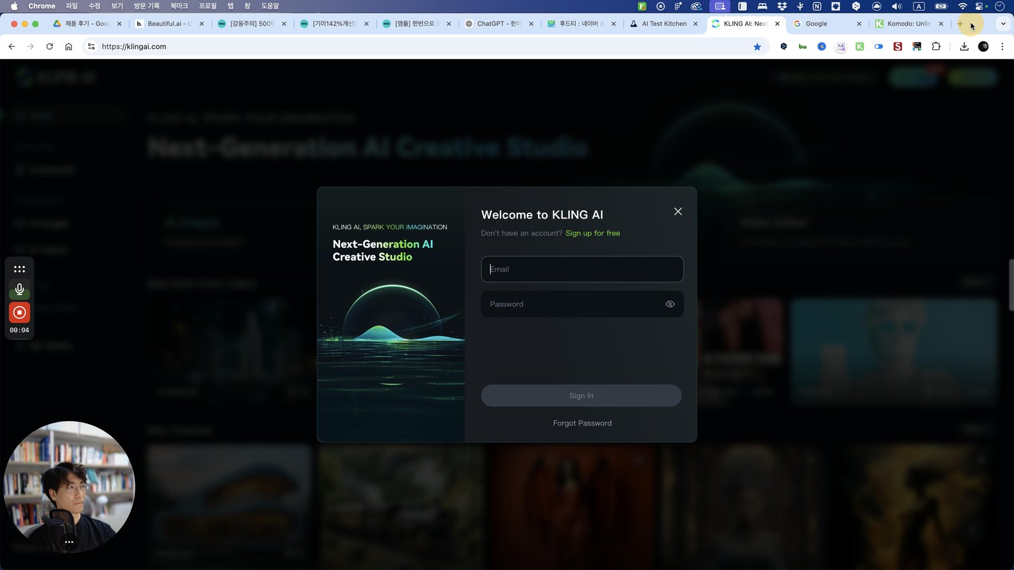Expand the tab search dropdown arrow

(1003, 23)
